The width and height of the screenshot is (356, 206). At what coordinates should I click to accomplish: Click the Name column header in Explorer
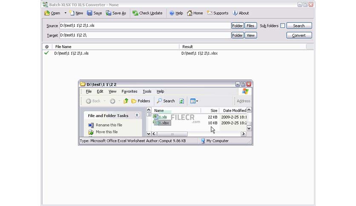tap(176, 111)
